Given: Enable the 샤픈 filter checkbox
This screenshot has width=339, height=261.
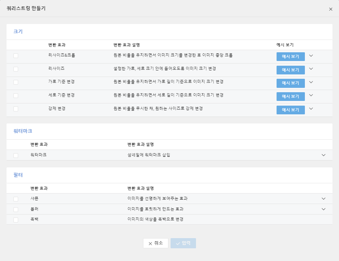Looking at the screenshot, I should coord(16,199).
